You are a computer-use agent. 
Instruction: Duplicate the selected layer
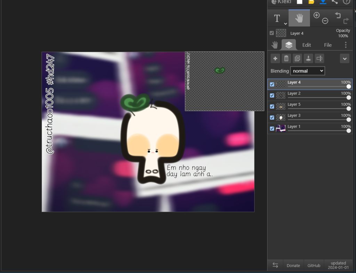tap(297, 58)
